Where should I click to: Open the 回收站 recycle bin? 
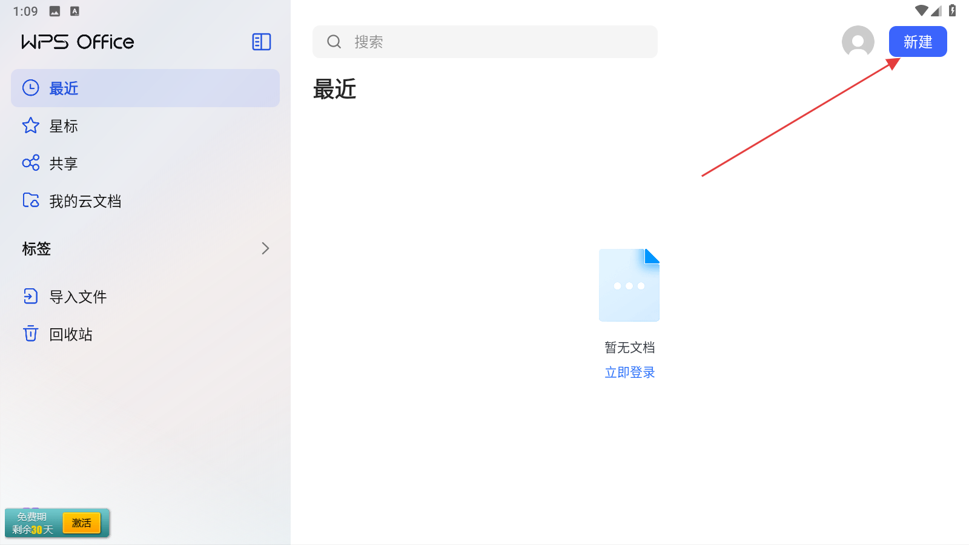point(145,334)
